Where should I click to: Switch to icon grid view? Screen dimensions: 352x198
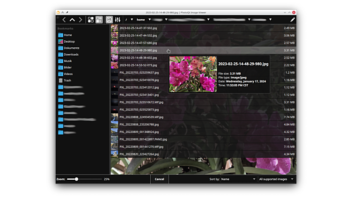[91, 20]
